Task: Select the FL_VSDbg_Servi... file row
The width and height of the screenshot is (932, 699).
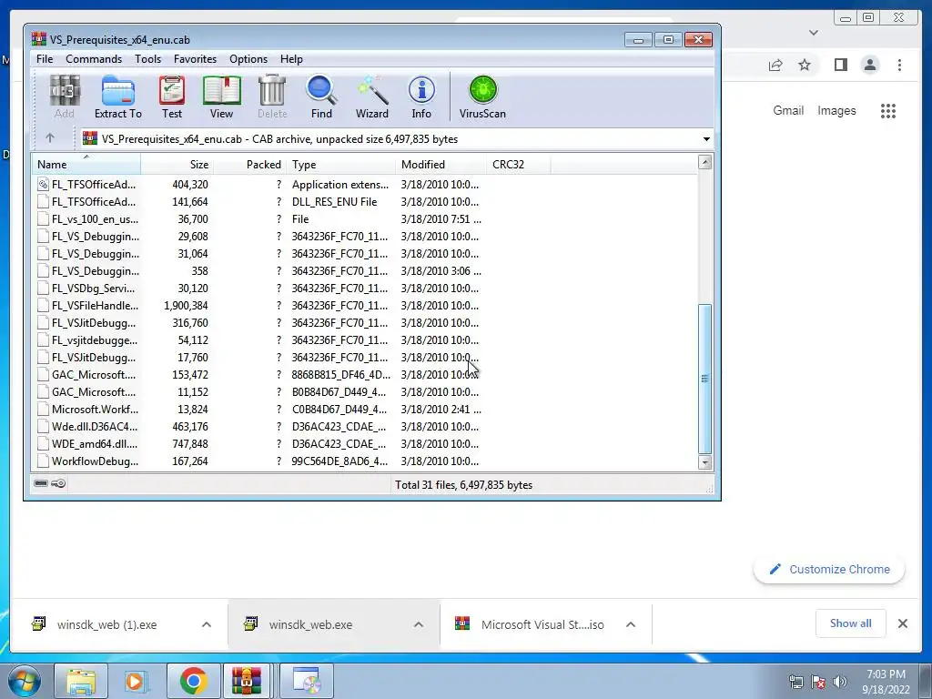Action: [x=364, y=289]
